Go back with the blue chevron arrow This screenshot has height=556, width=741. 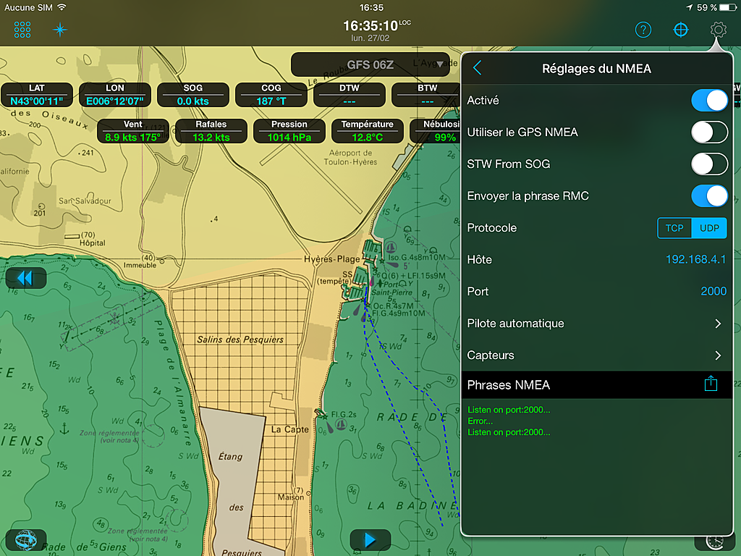click(x=478, y=68)
